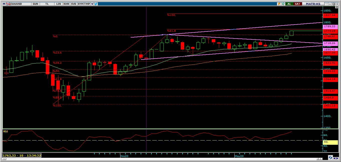Toggle the TL currency setting

[47, 4]
